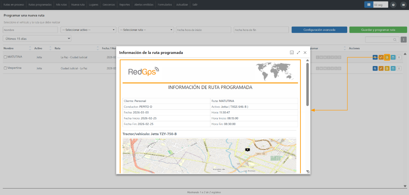This screenshot has height=195, width=409.
Task: Focus the Nombre input field
Action: pyautogui.click(x=30, y=30)
